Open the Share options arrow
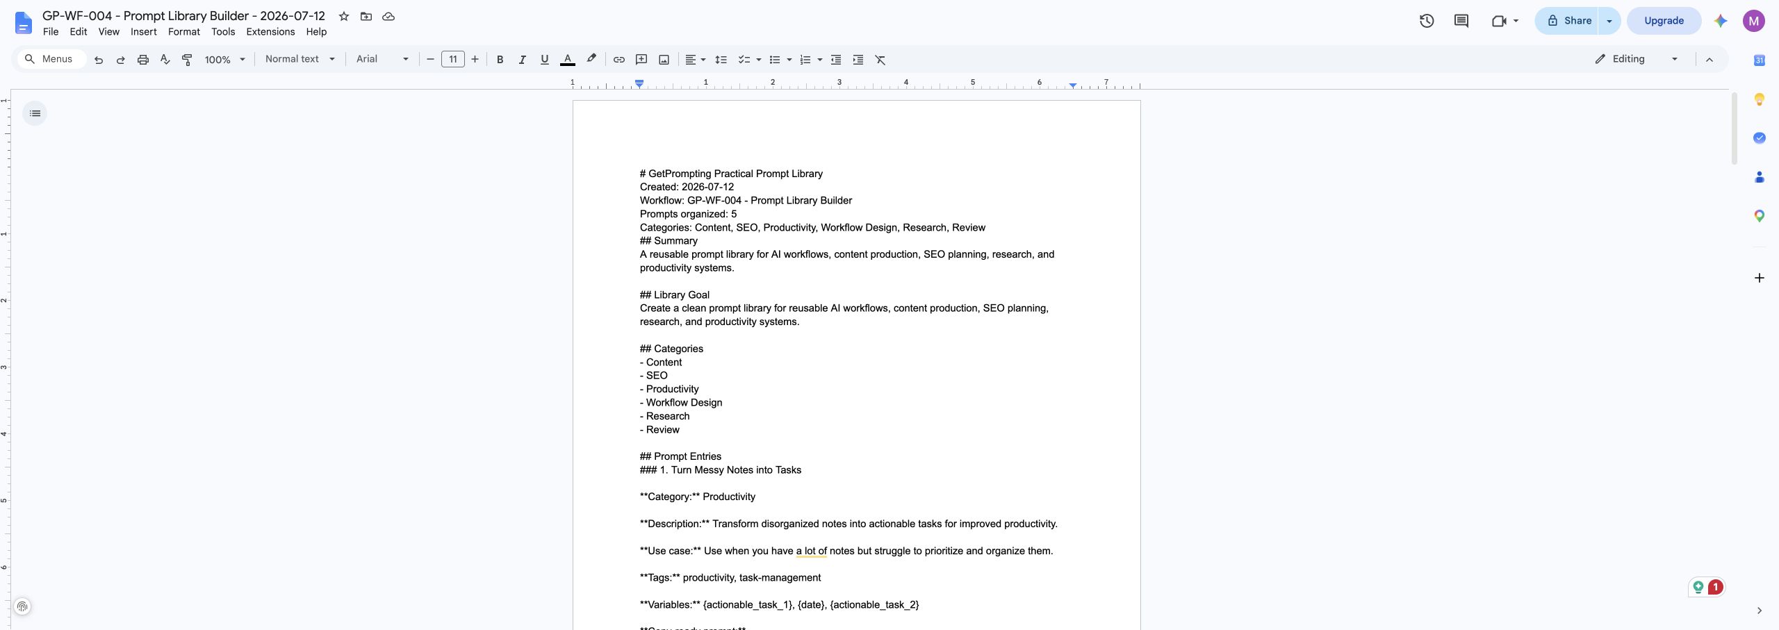Image resolution: width=1779 pixels, height=630 pixels. (x=1609, y=21)
